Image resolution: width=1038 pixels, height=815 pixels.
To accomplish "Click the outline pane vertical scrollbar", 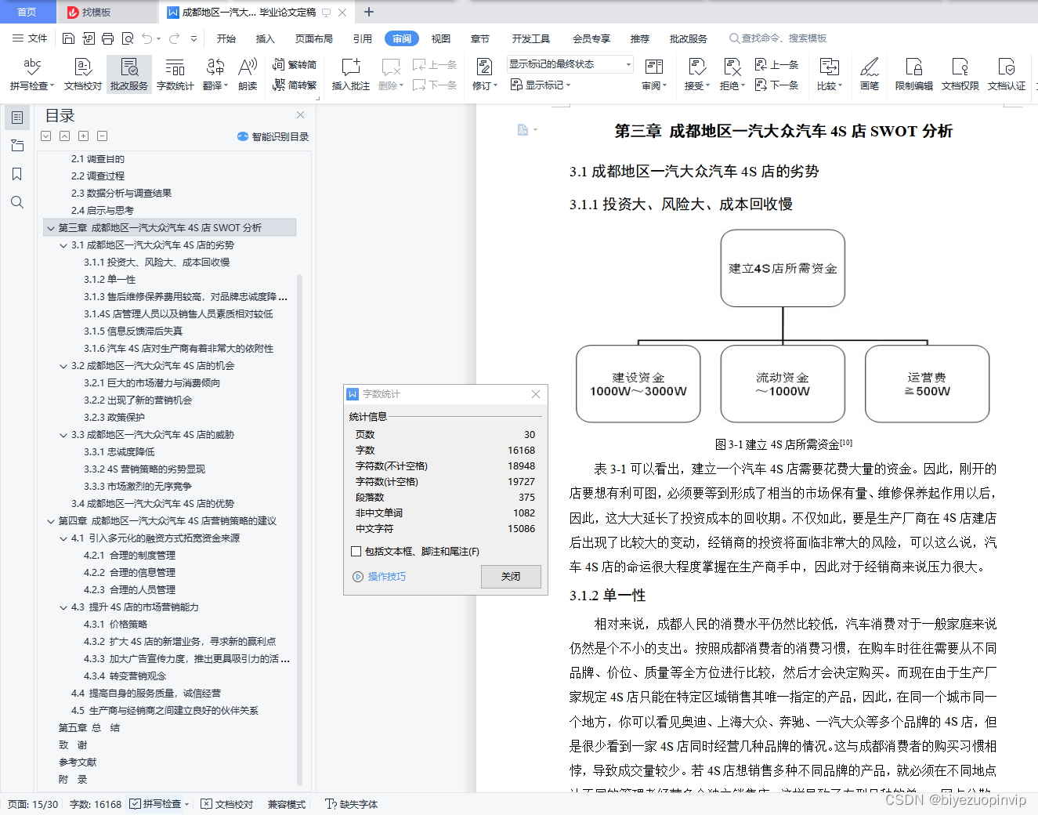I will (x=299, y=529).
